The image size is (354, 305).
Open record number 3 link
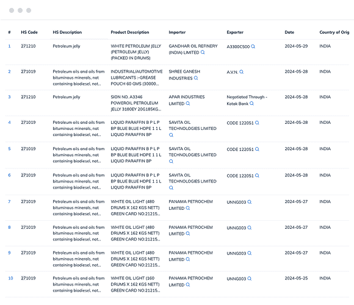(10, 97)
